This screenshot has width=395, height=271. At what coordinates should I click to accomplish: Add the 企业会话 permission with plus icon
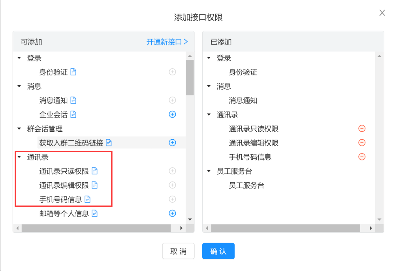click(172, 114)
